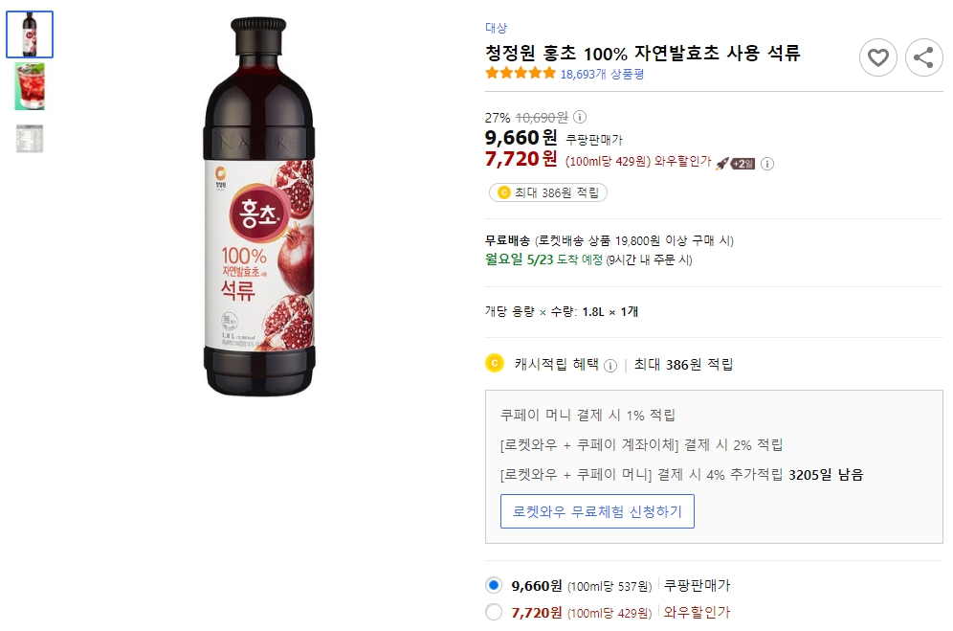Screen dimensions: 953x631
Task: Click the share icon next to the heart
Action: coord(922,58)
